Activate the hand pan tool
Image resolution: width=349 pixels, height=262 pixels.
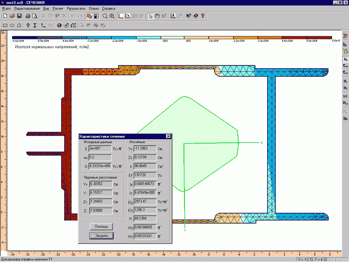coord(158,16)
